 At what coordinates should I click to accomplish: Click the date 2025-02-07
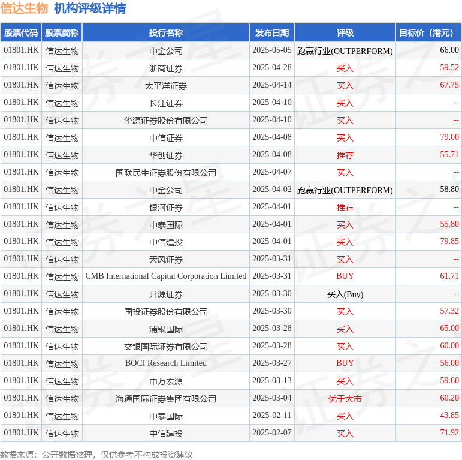272,433
